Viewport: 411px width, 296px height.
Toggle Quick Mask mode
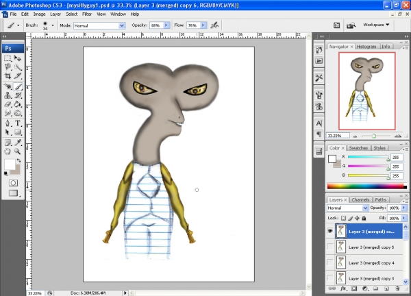click(x=13, y=183)
